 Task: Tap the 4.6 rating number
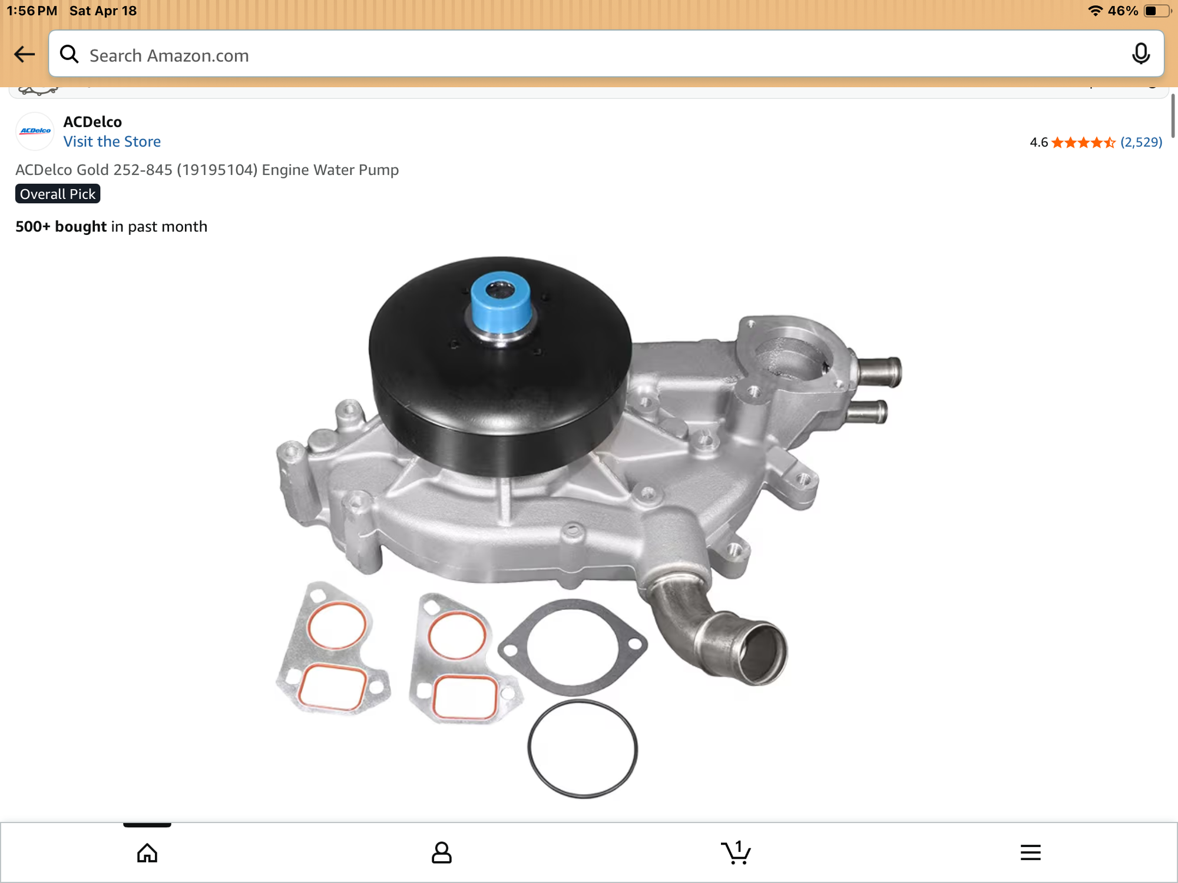pyautogui.click(x=1038, y=142)
